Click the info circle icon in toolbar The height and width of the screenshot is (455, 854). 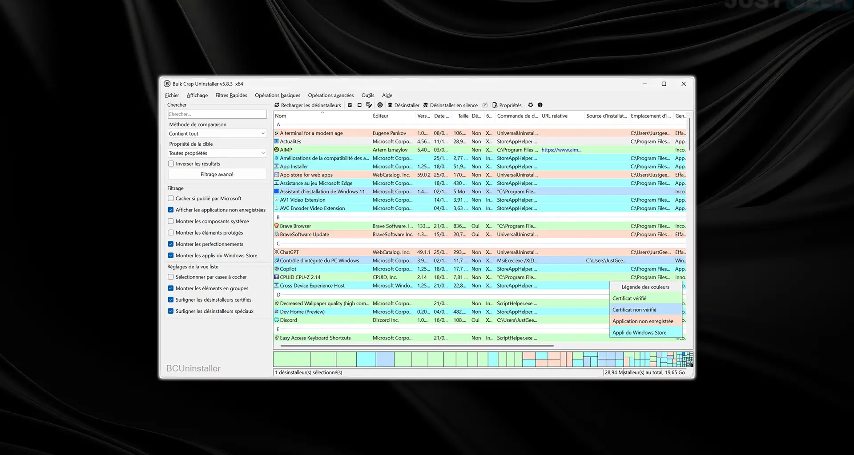[540, 105]
